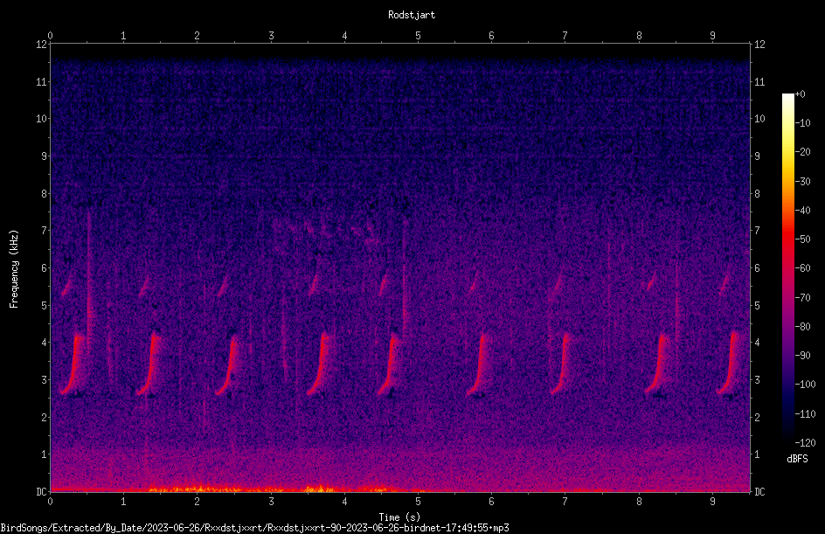
Task: Click the '-20' color scale label
Action: (802, 152)
